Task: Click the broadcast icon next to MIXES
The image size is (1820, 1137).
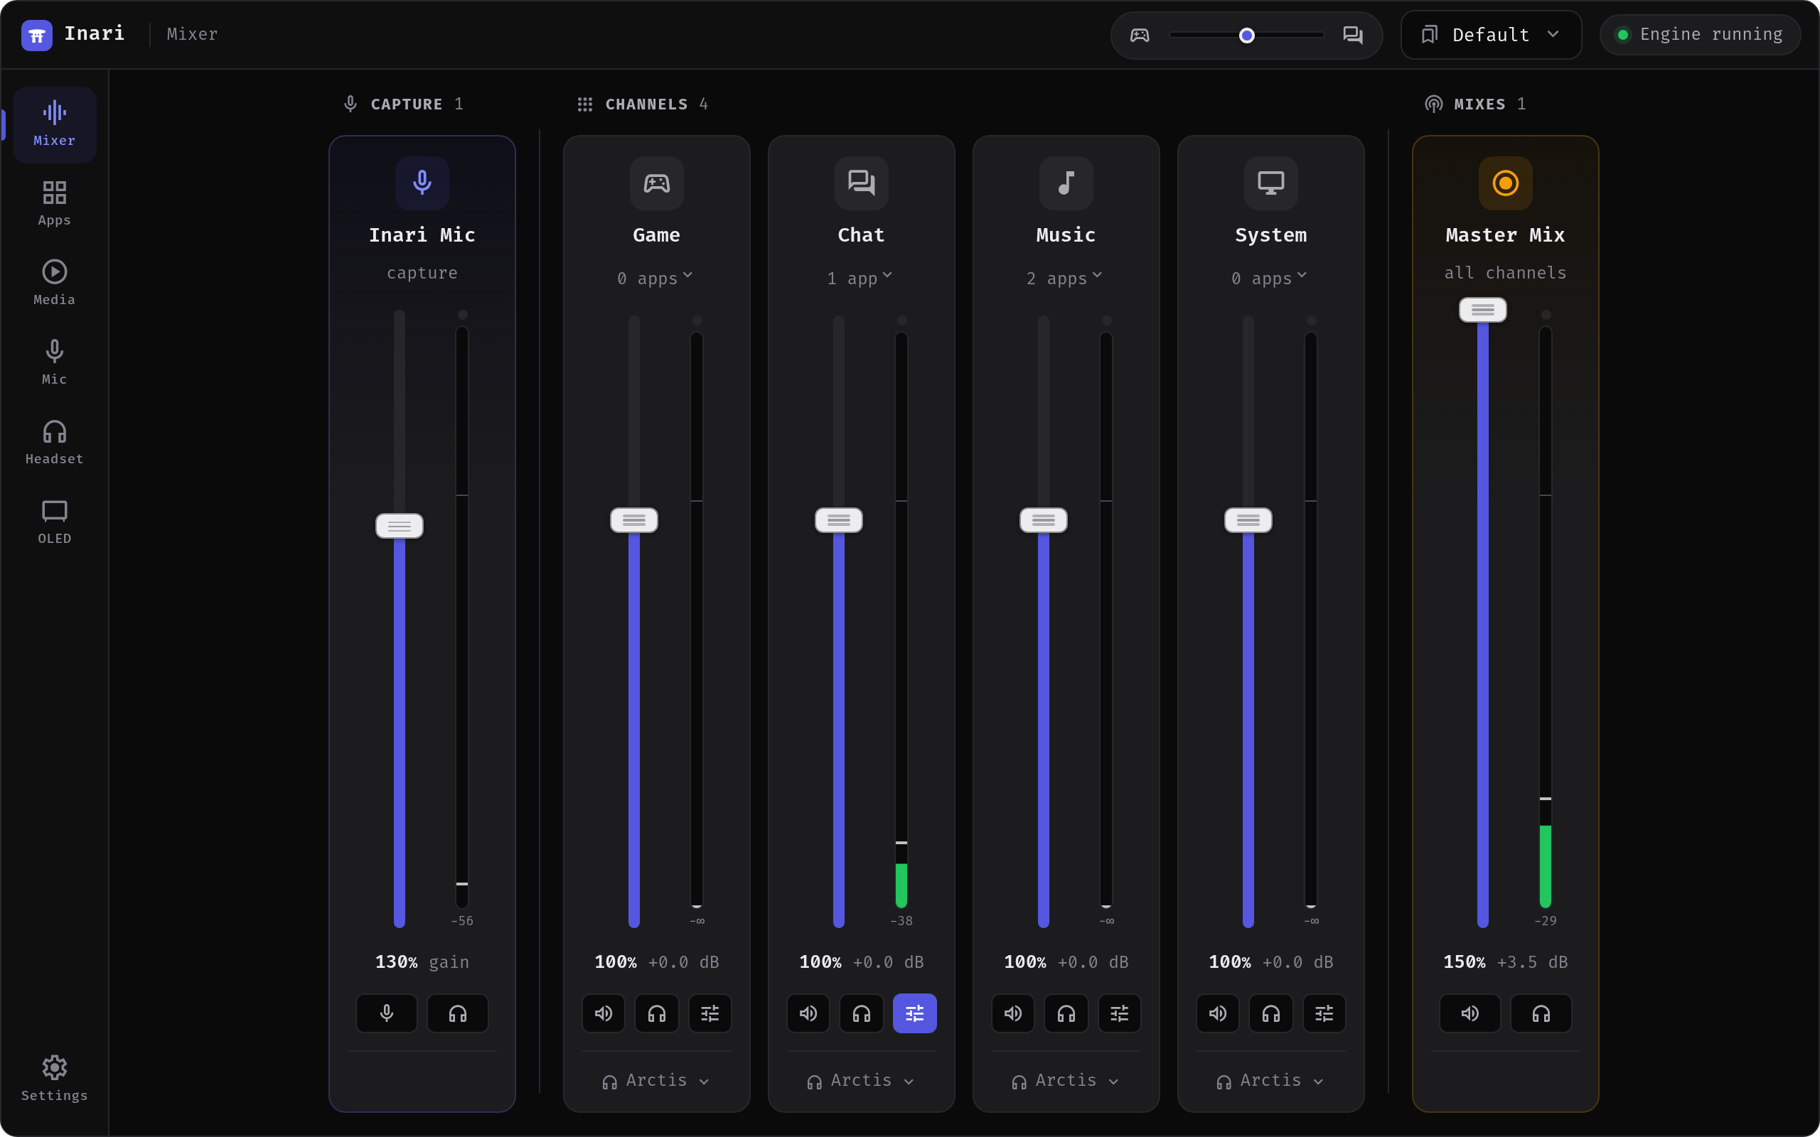Action: click(1433, 104)
